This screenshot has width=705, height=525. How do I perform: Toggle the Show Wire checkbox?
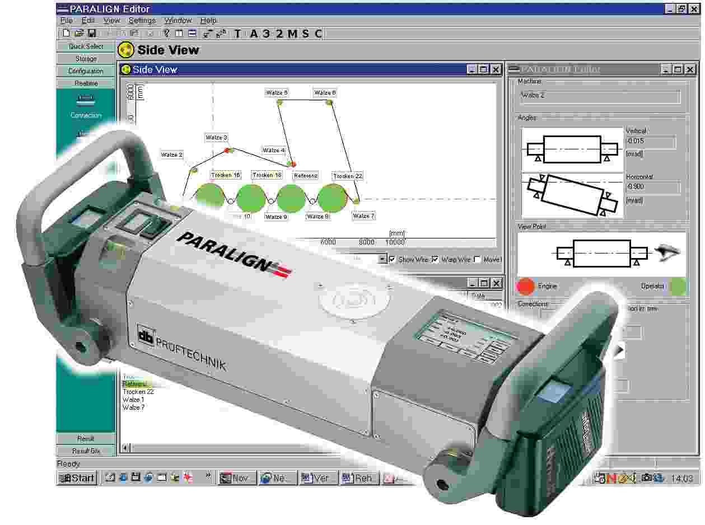pyautogui.click(x=391, y=259)
